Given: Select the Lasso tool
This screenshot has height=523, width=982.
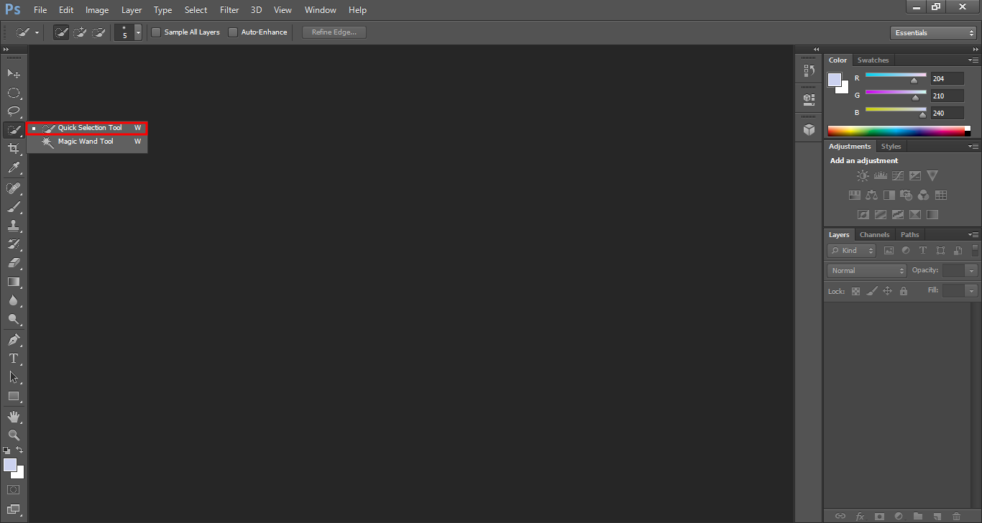Looking at the screenshot, I should (x=13, y=111).
